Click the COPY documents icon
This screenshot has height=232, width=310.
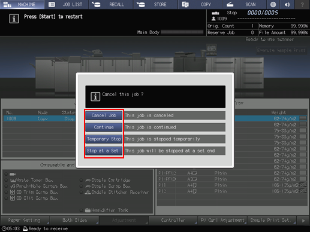185,4
